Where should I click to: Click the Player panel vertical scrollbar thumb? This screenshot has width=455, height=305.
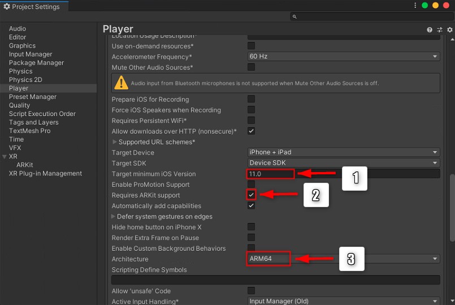(452, 208)
